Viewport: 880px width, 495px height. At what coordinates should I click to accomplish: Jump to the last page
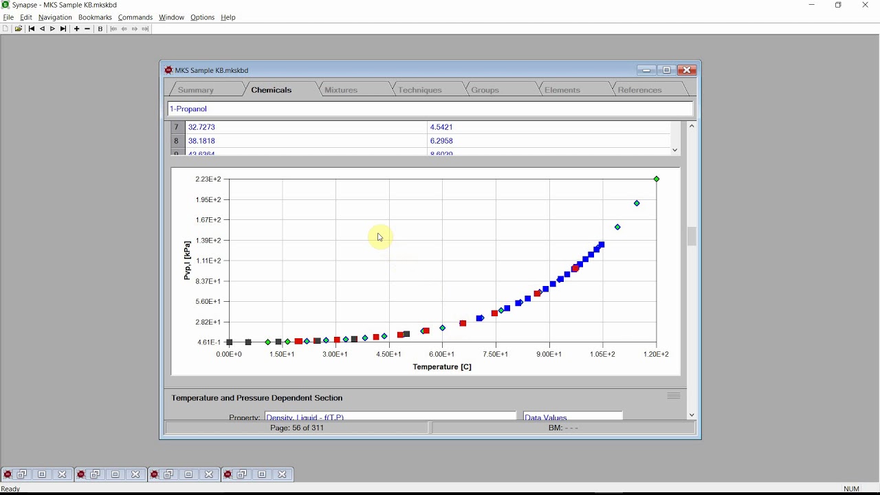[63, 29]
